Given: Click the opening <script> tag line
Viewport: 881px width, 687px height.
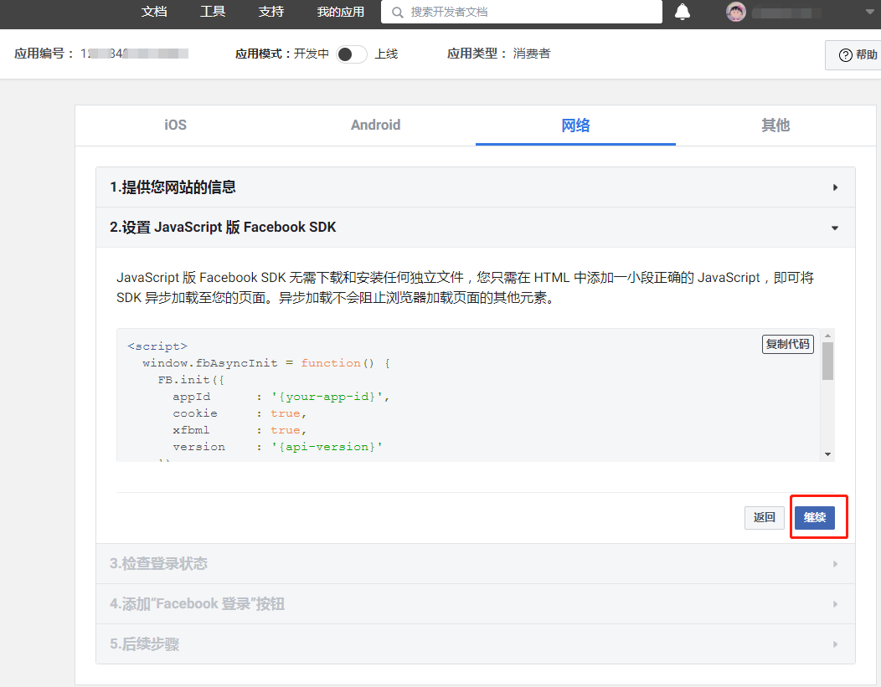Looking at the screenshot, I should coord(157,346).
